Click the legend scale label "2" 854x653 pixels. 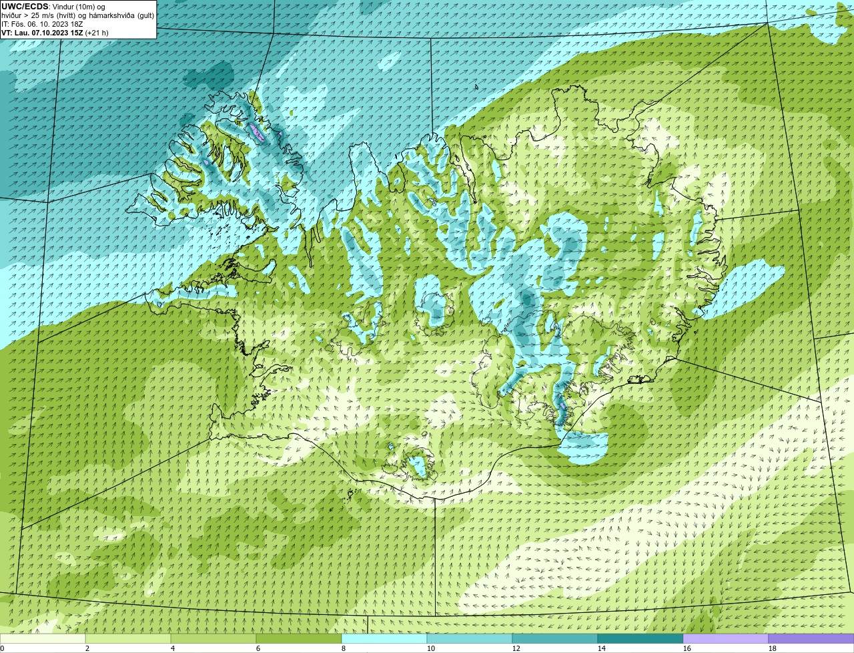click(x=87, y=648)
